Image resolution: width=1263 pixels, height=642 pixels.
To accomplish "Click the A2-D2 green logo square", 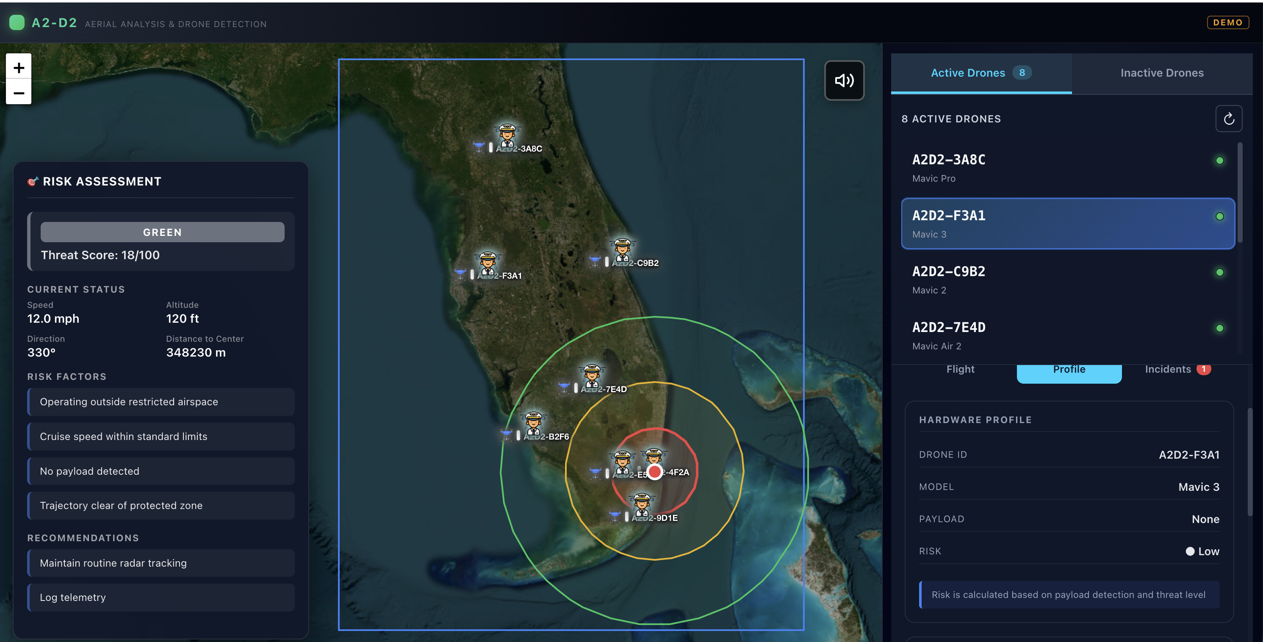I will [x=17, y=22].
